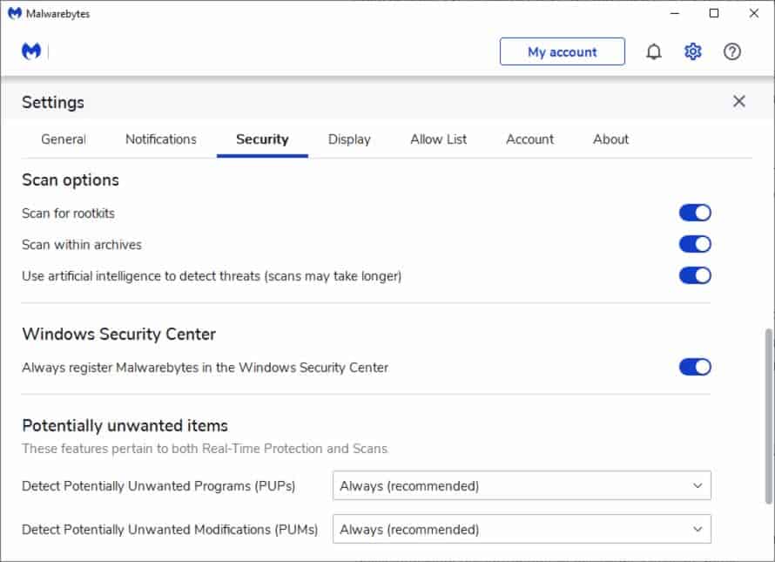Switch to the Notifications tab
This screenshot has width=775, height=562.
161,139
